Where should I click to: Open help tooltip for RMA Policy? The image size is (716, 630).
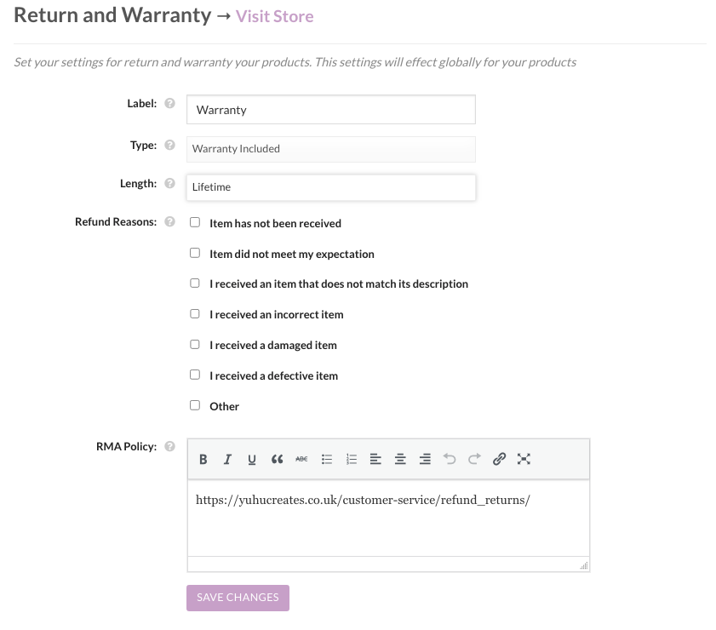pos(170,446)
